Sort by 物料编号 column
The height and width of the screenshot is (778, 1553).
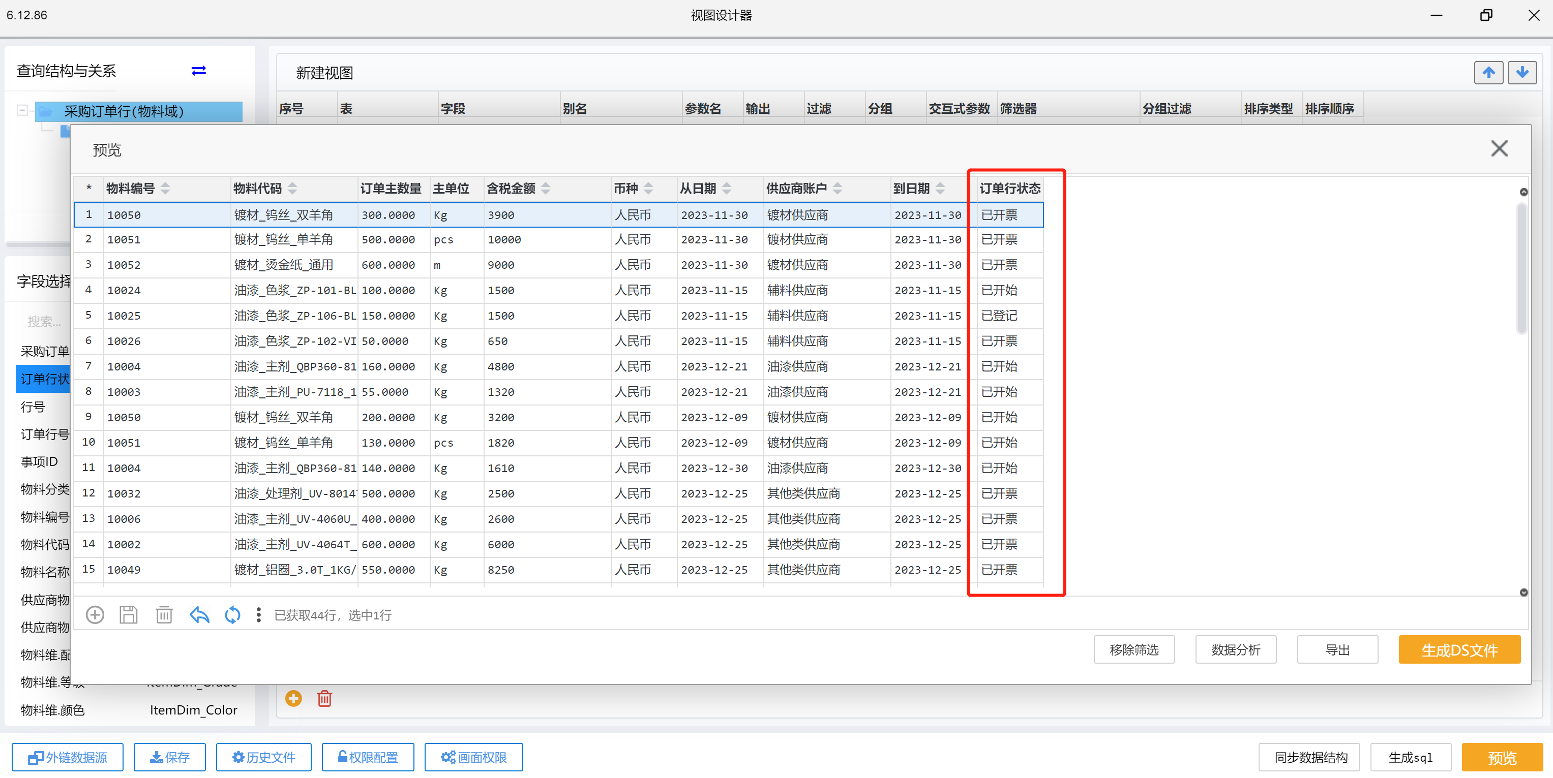pos(165,189)
